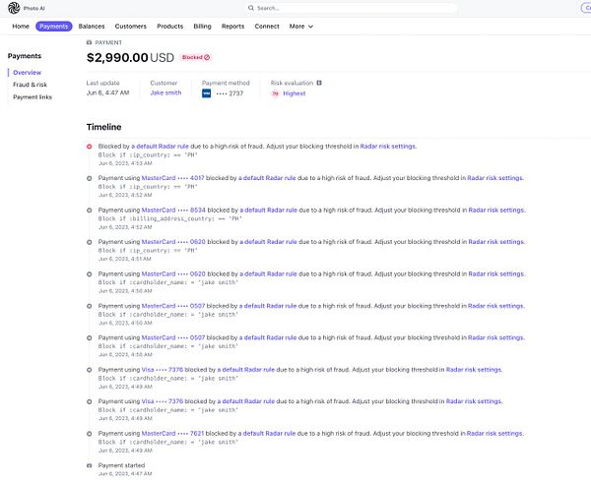Viewport: 591px width, 483px height.
Task: Click the Payment started timeline icon
Action: tap(90, 465)
